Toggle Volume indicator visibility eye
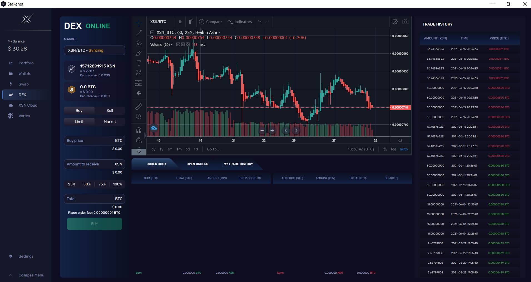531x282 pixels. [178, 44]
